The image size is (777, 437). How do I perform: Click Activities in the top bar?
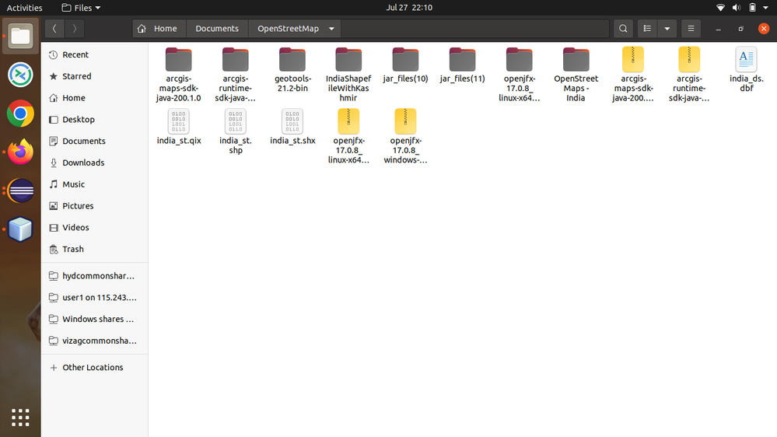pyautogui.click(x=24, y=8)
